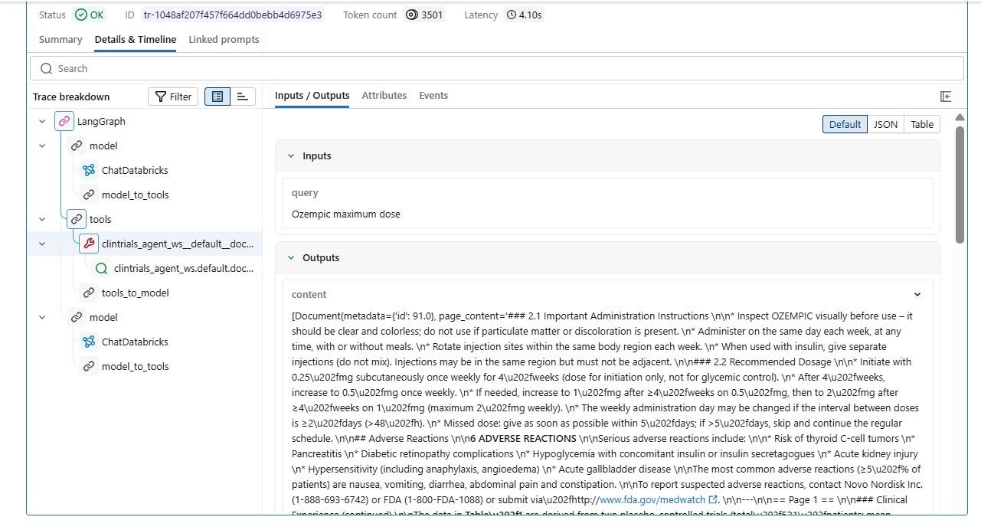Open the Summary tab
The image size is (981, 530).
pyautogui.click(x=60, y=40)
